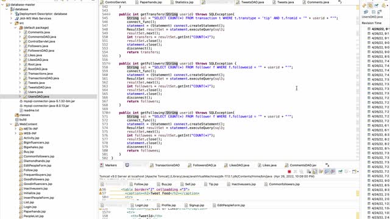Fold the getFollowers method at line 557
Image resolution: width=390 pixels, height=219 pixels.
(110, 63)
